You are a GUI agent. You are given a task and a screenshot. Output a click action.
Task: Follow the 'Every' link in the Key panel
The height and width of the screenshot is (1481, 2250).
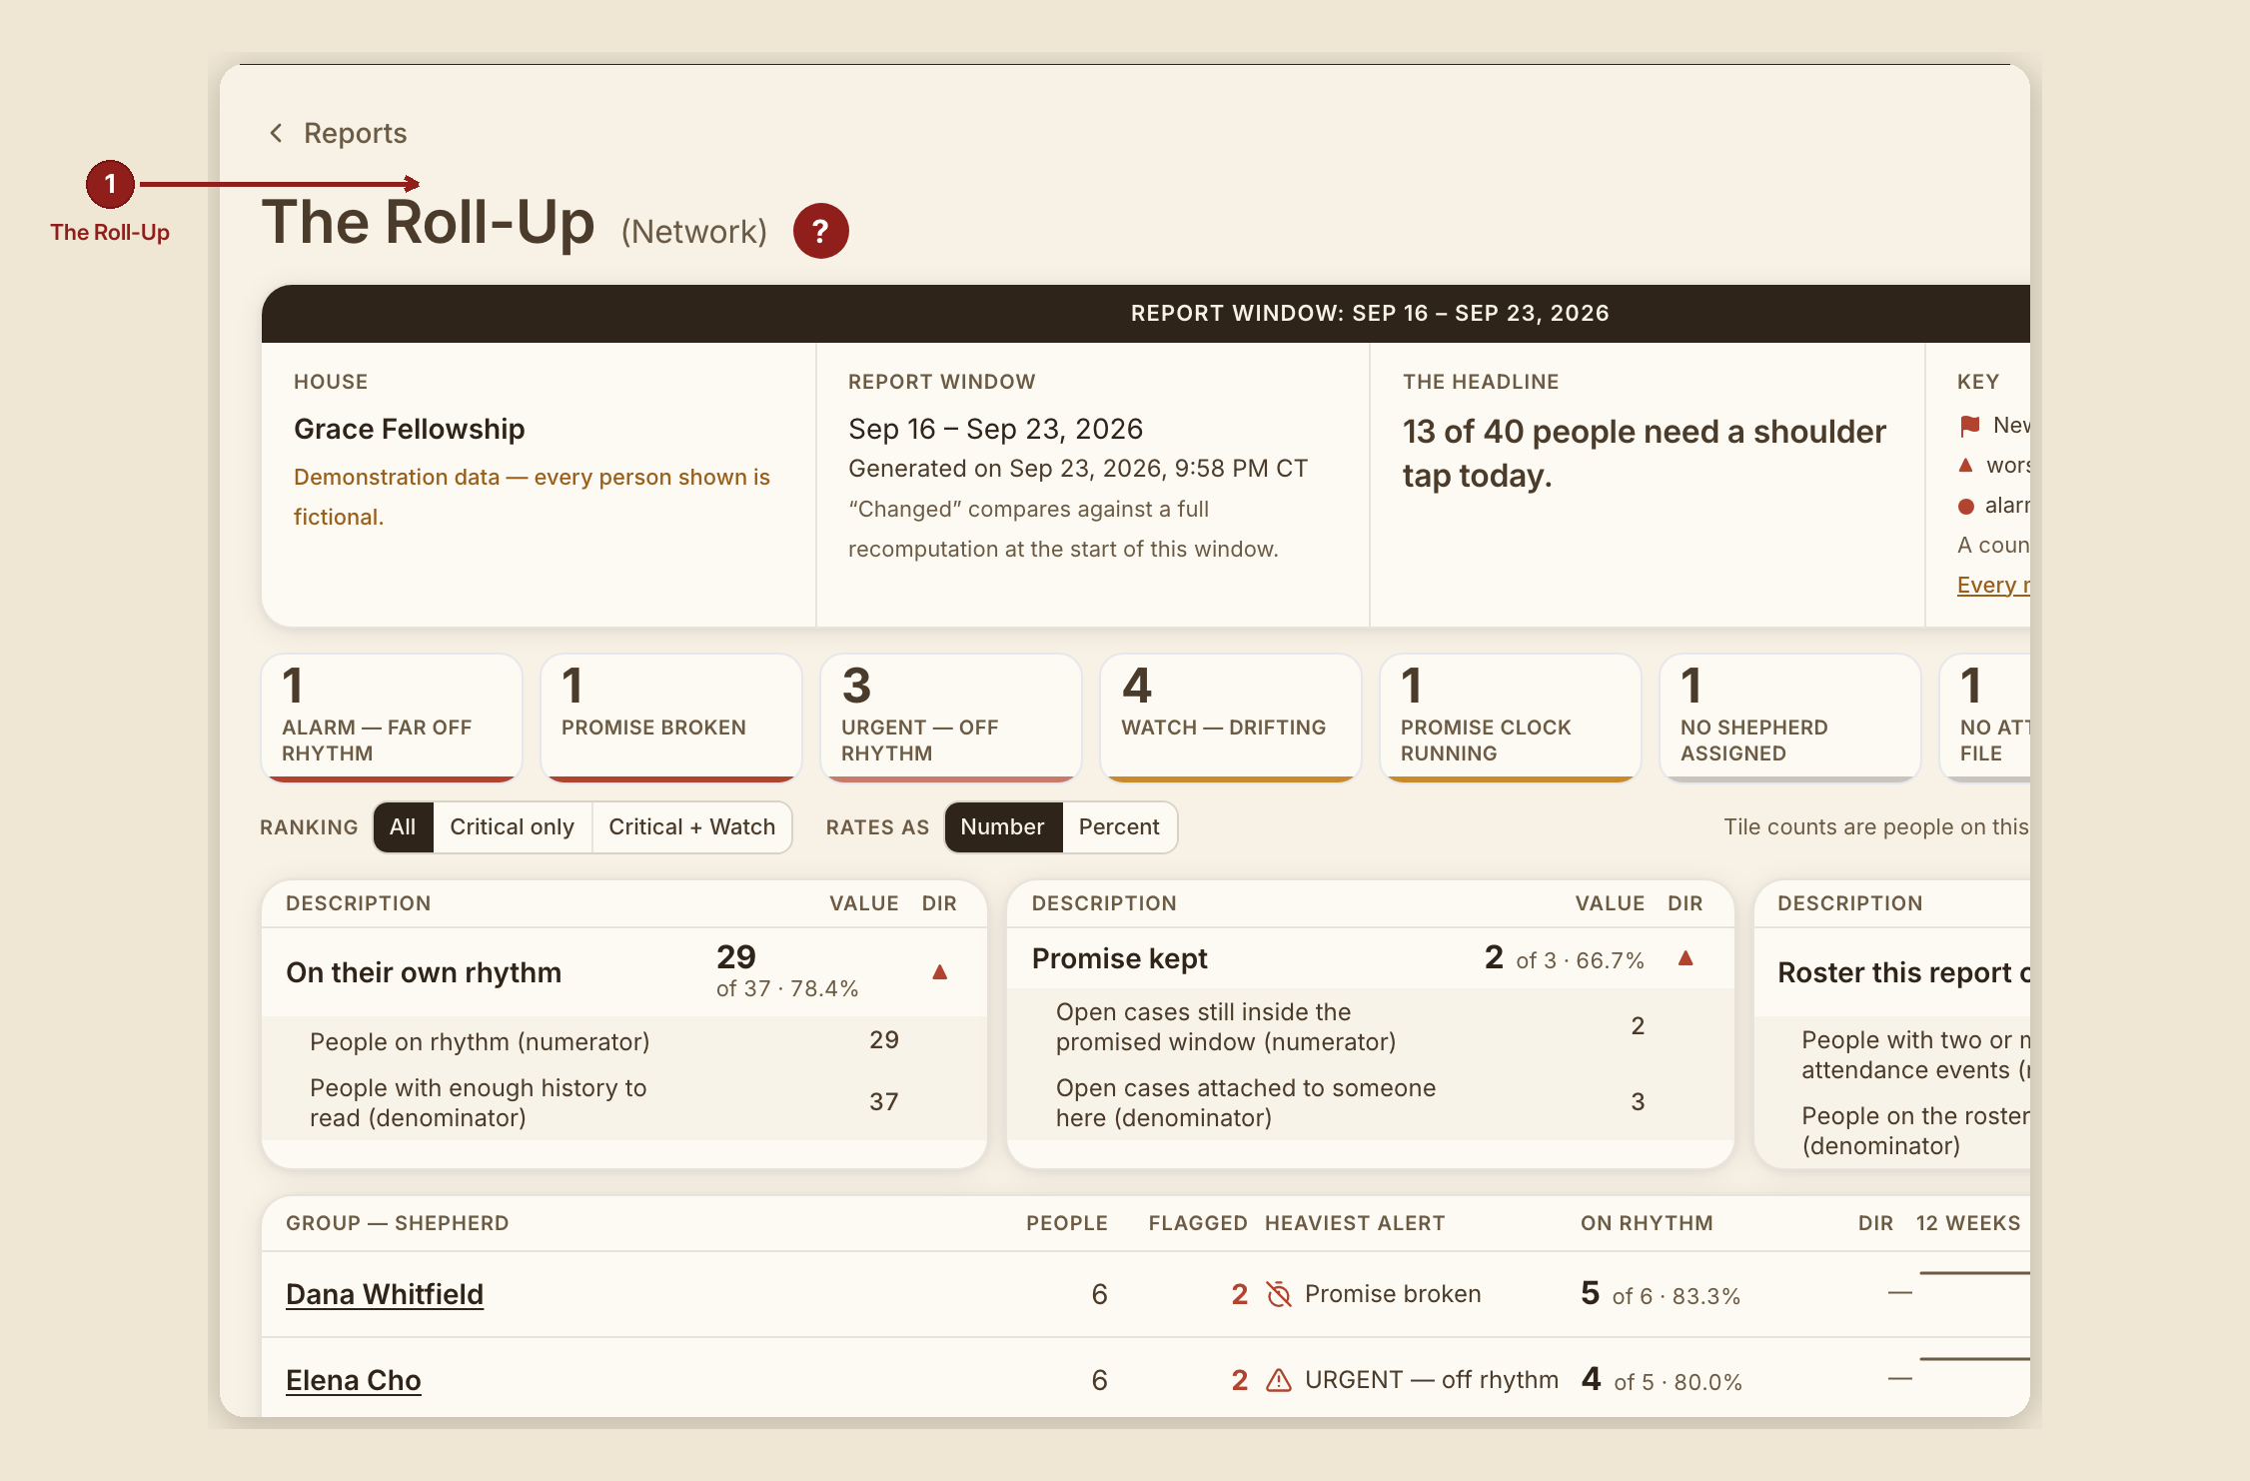pos(1993,585)
